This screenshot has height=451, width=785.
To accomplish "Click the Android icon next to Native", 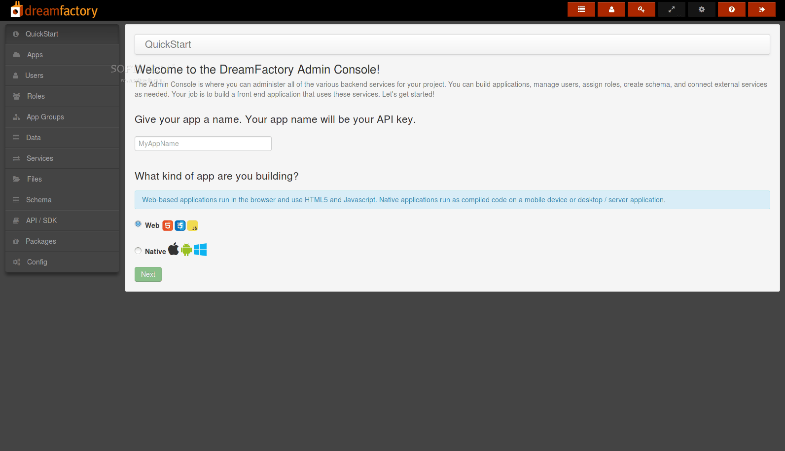I will tap(186, 250).
